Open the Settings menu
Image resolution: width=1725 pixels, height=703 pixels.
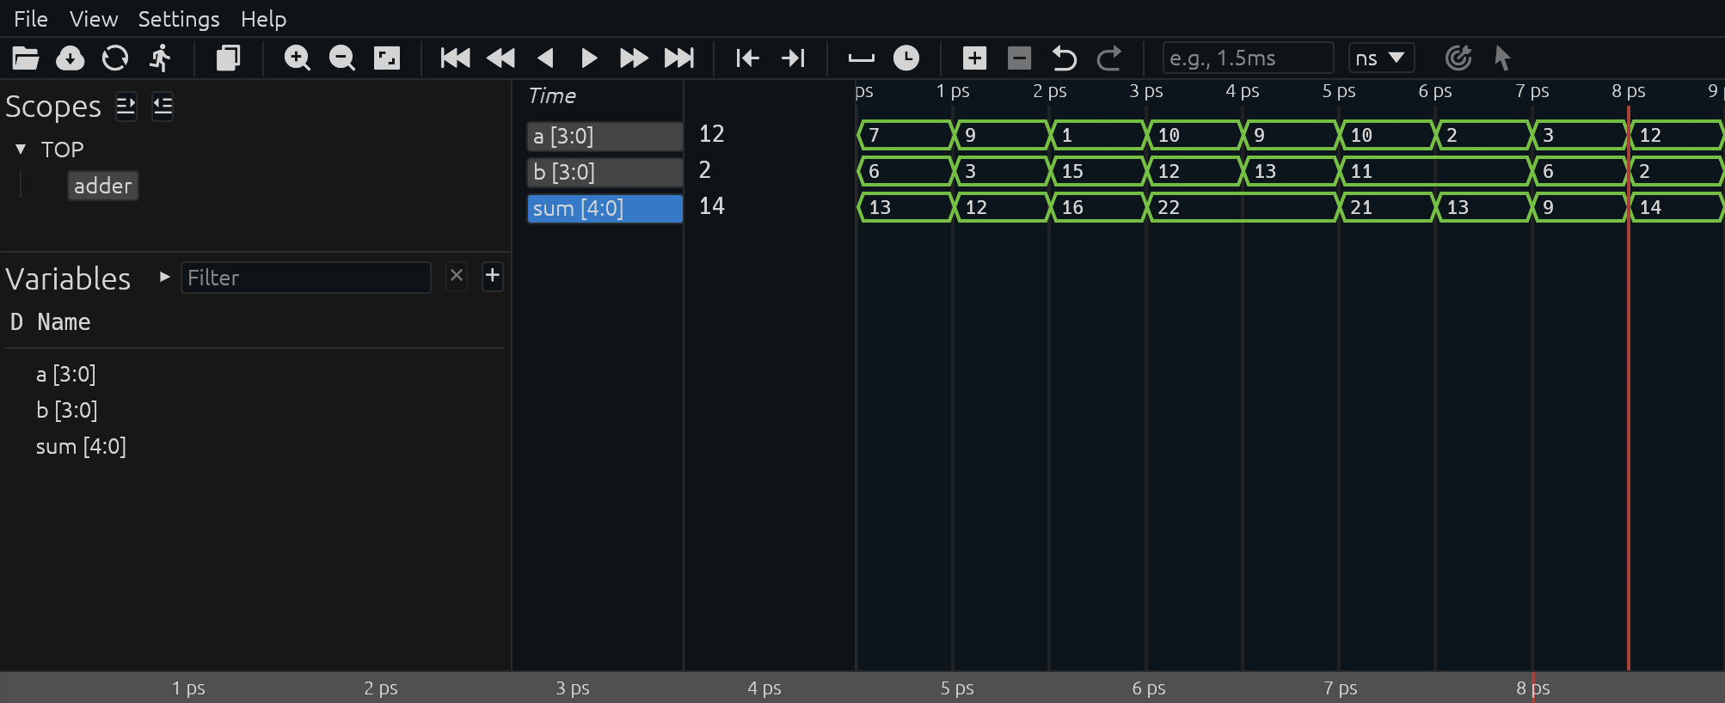click(x=179, y=19)
